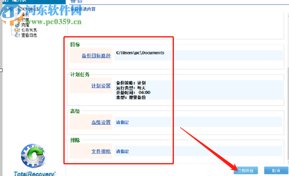Screen dimensions: 289x176
Task: Select 克隆 tree item label
Action: point(25,25)
